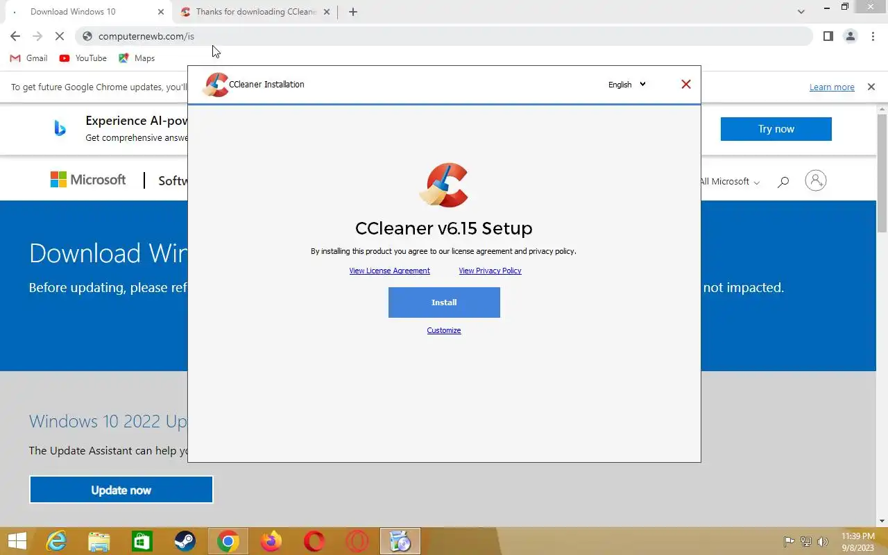Open the Microsoft logo home link

(88, 180)
